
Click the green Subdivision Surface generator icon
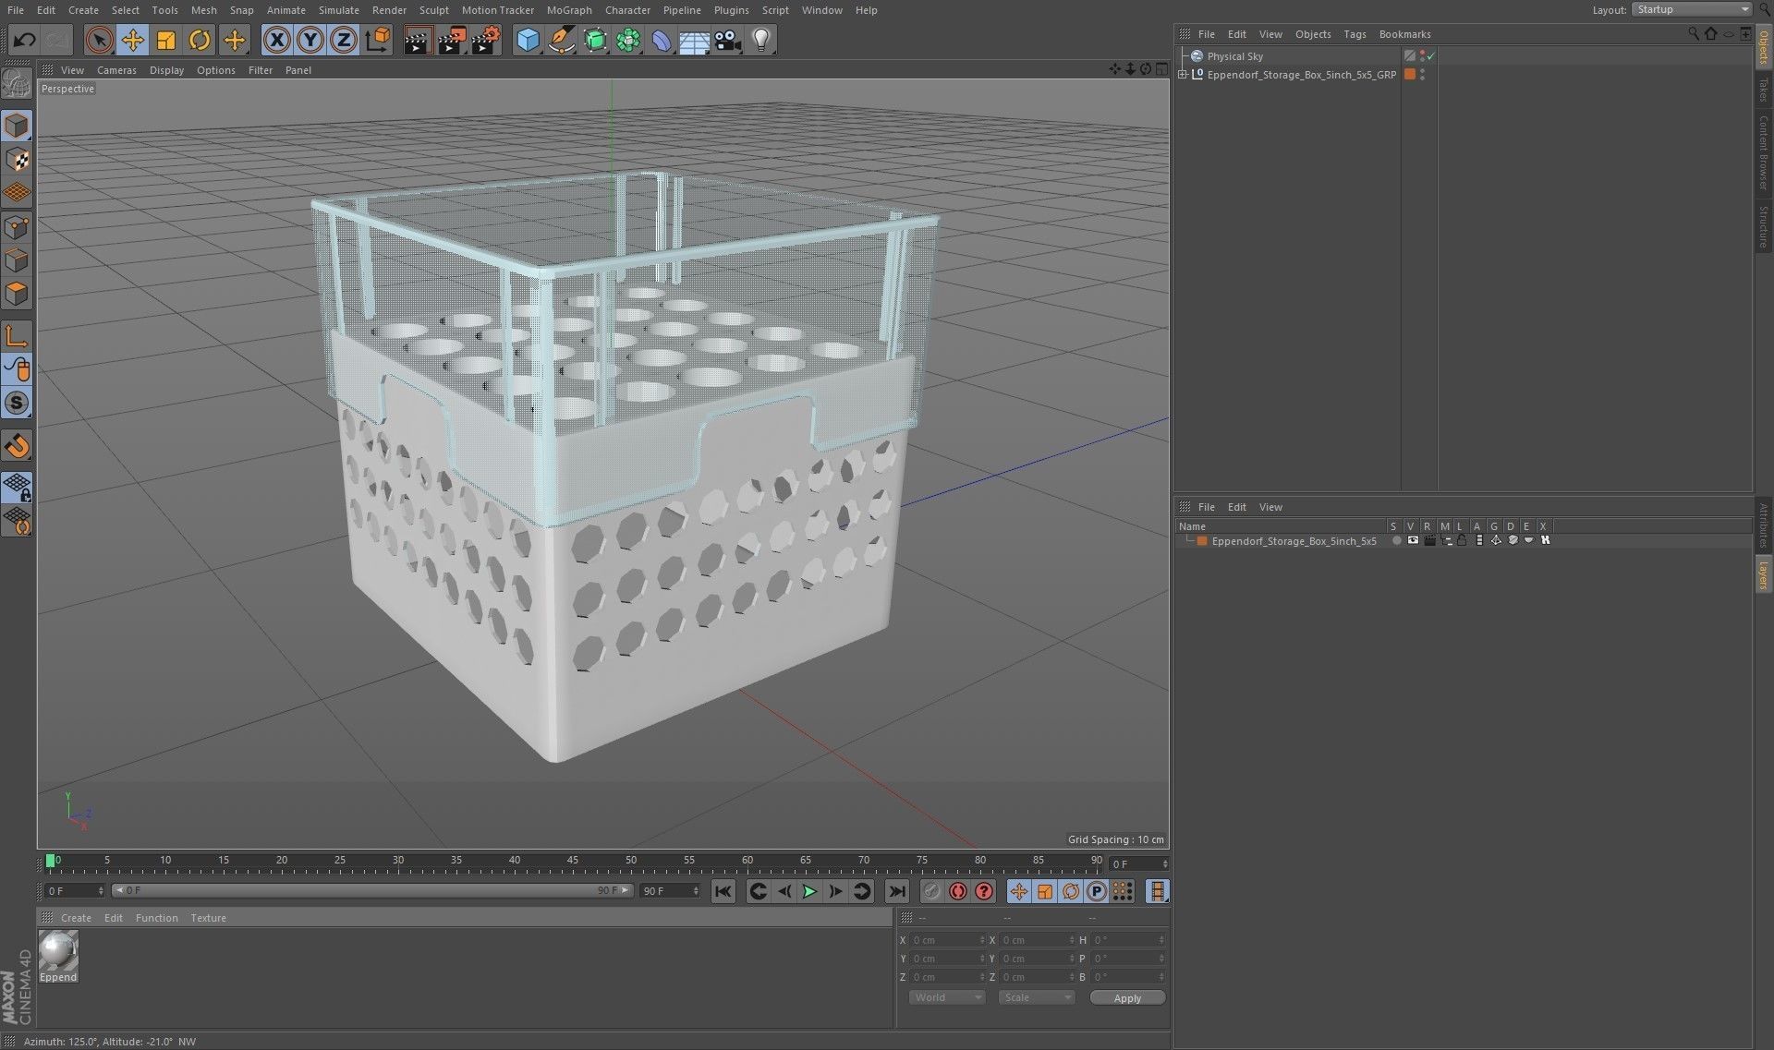(595, 40)
